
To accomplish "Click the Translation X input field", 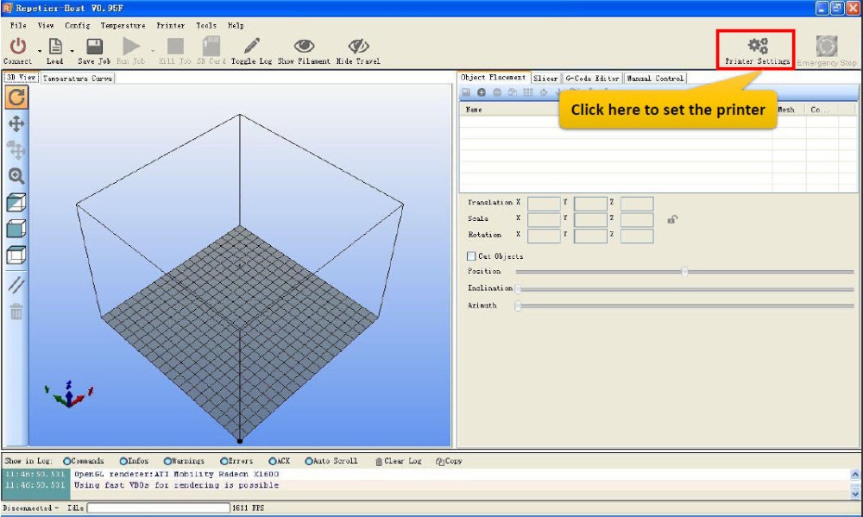I will 544,204.
